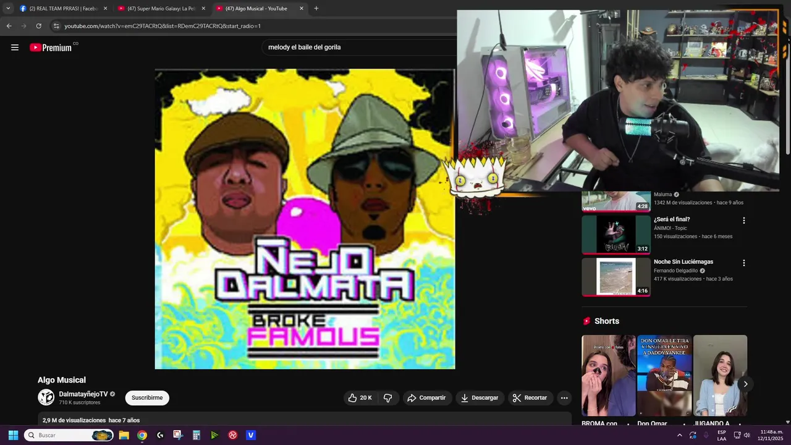Image resolution: width=791 pixels, height=445 pixels.
Task: Play the Maluma video thumbnail
Action: pyautogui.click(x=616, y=201)
